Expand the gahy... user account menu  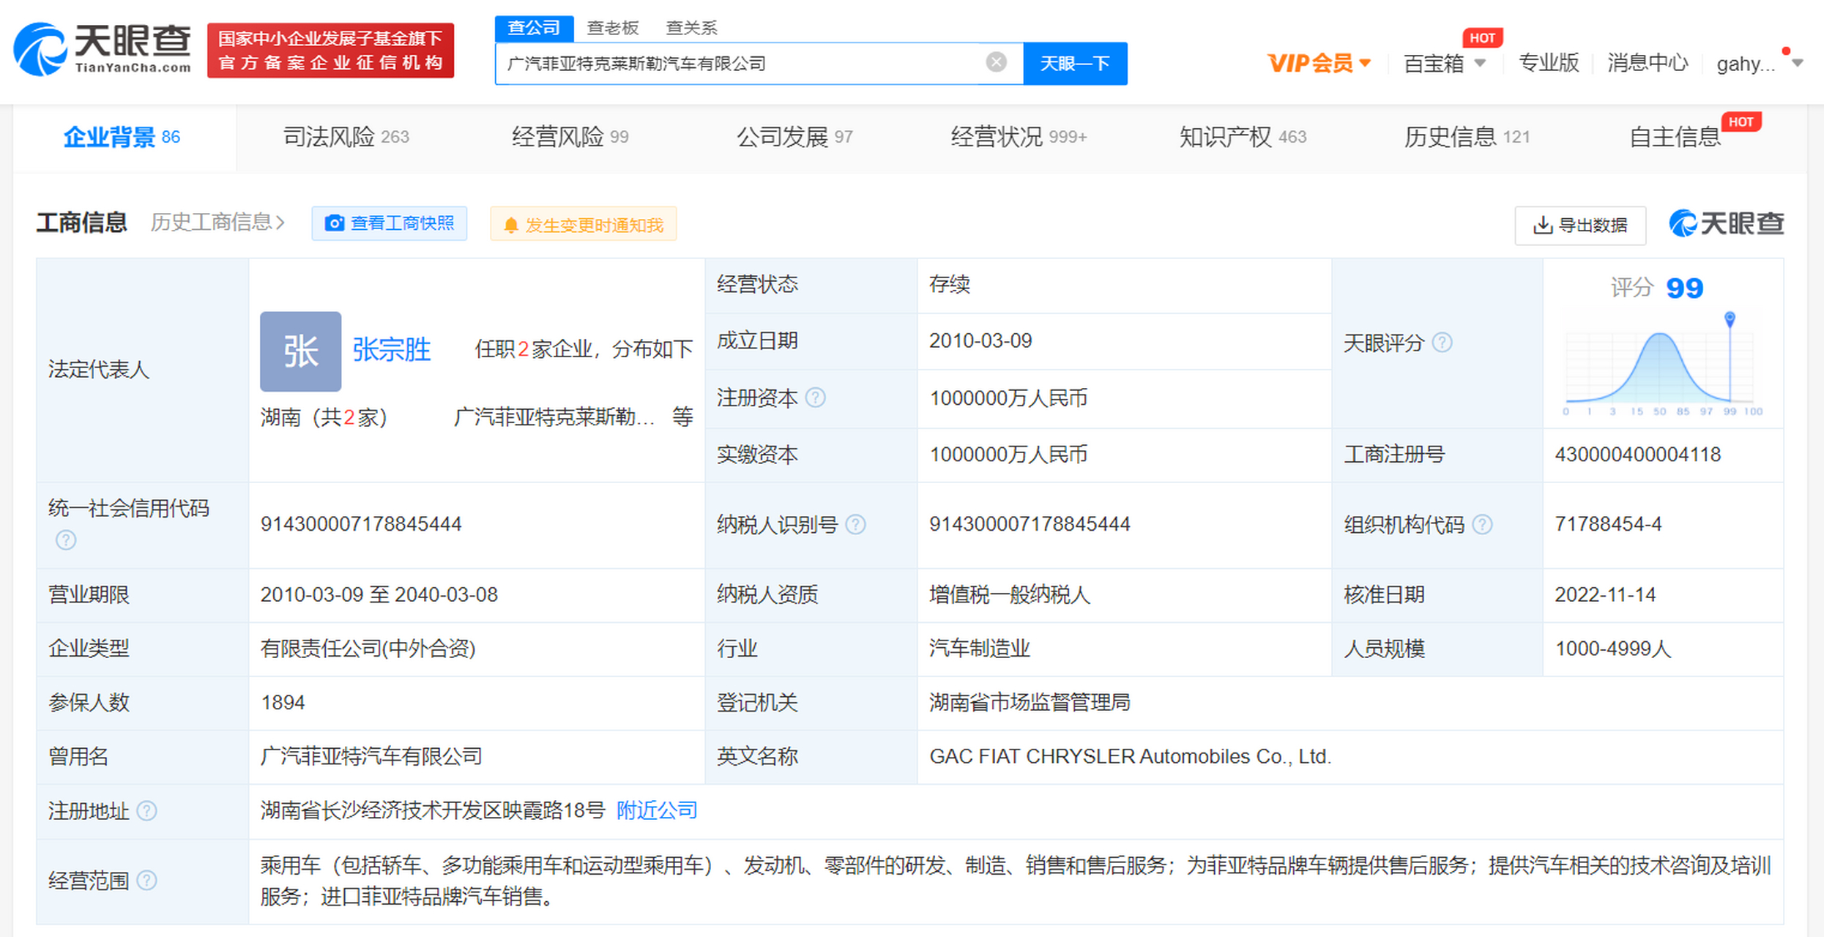(x=1759, y=64)
